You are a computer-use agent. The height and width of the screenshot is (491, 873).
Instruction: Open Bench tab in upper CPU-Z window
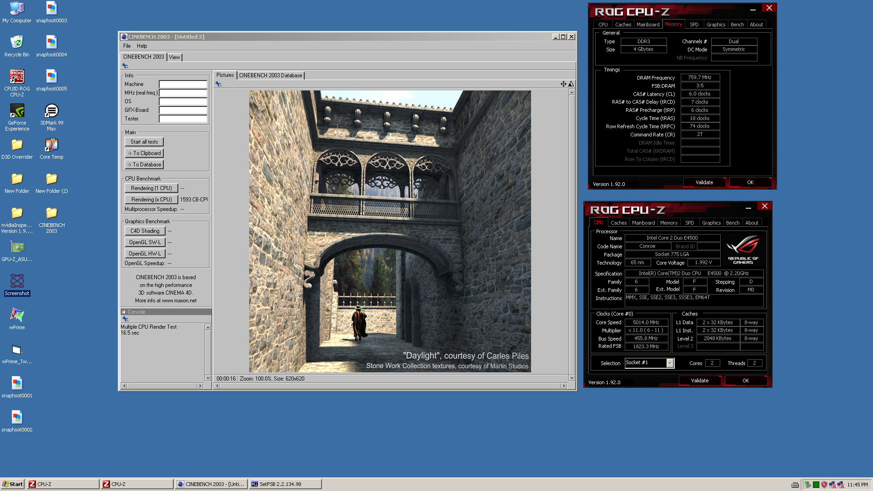737,25
